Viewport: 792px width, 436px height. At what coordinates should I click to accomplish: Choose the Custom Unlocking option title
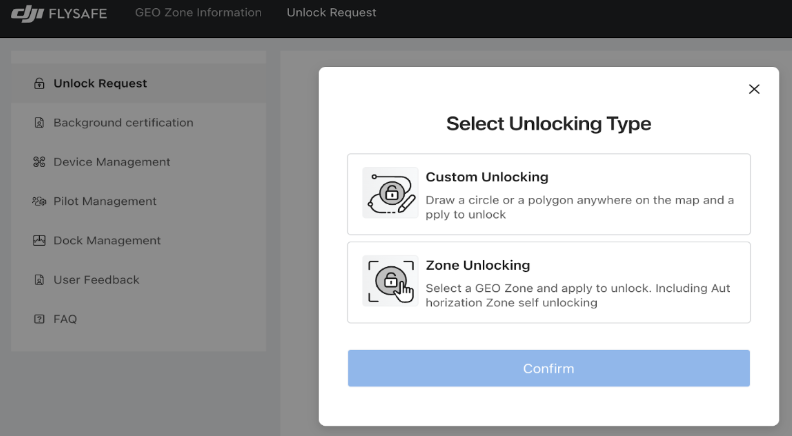coord(487,177)
